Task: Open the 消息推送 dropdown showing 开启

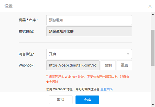Action: (89, 54)
